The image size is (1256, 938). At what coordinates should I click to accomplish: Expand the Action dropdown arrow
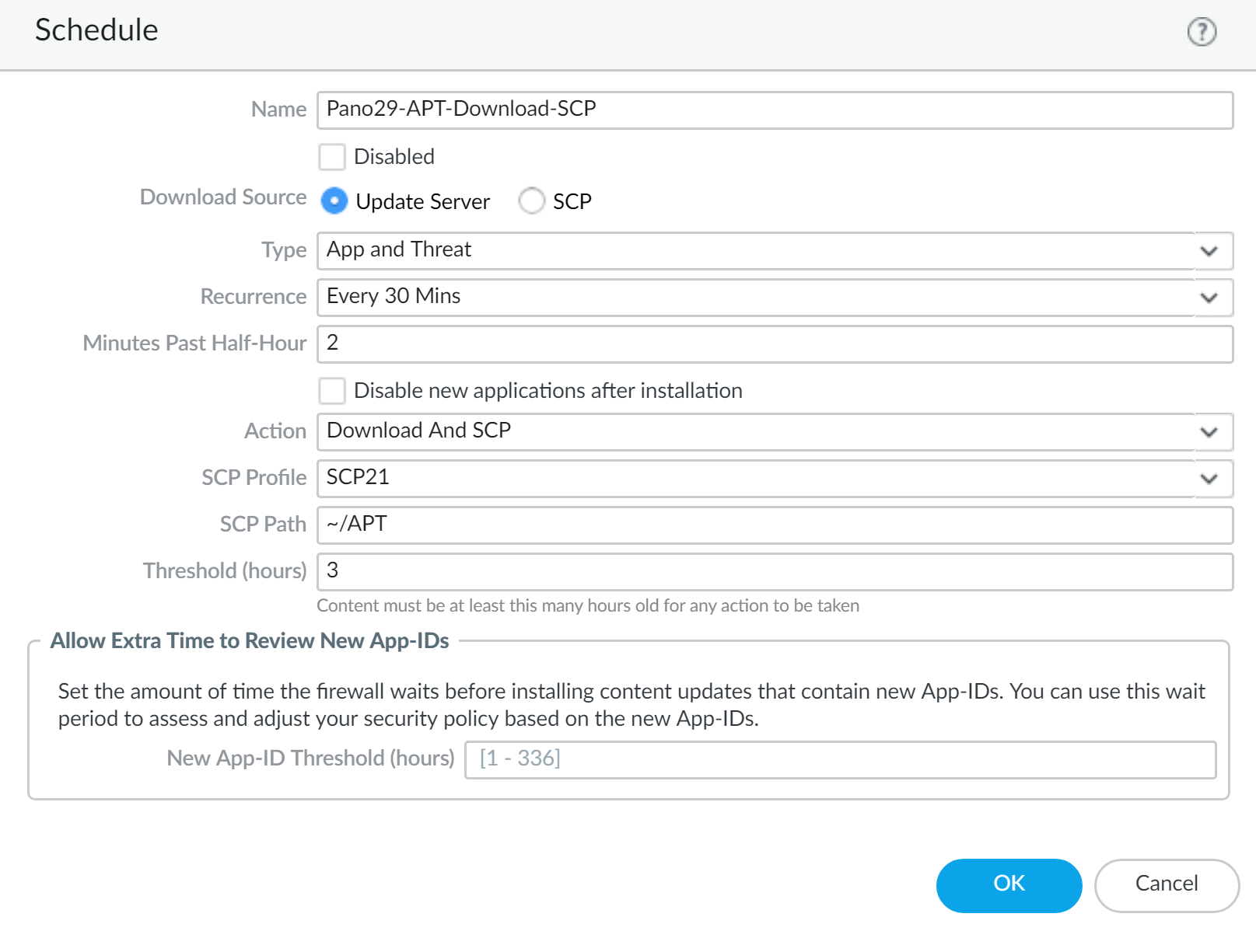coord(1209,432)
